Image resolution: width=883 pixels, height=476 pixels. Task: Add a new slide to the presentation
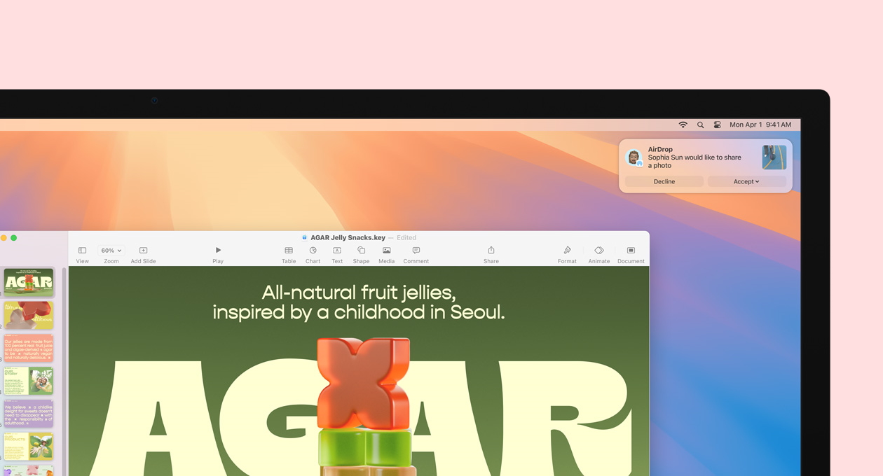pos(143,254)
